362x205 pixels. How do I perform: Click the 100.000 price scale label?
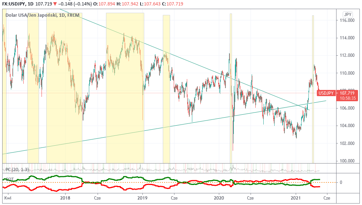click(x=347, y=161)
